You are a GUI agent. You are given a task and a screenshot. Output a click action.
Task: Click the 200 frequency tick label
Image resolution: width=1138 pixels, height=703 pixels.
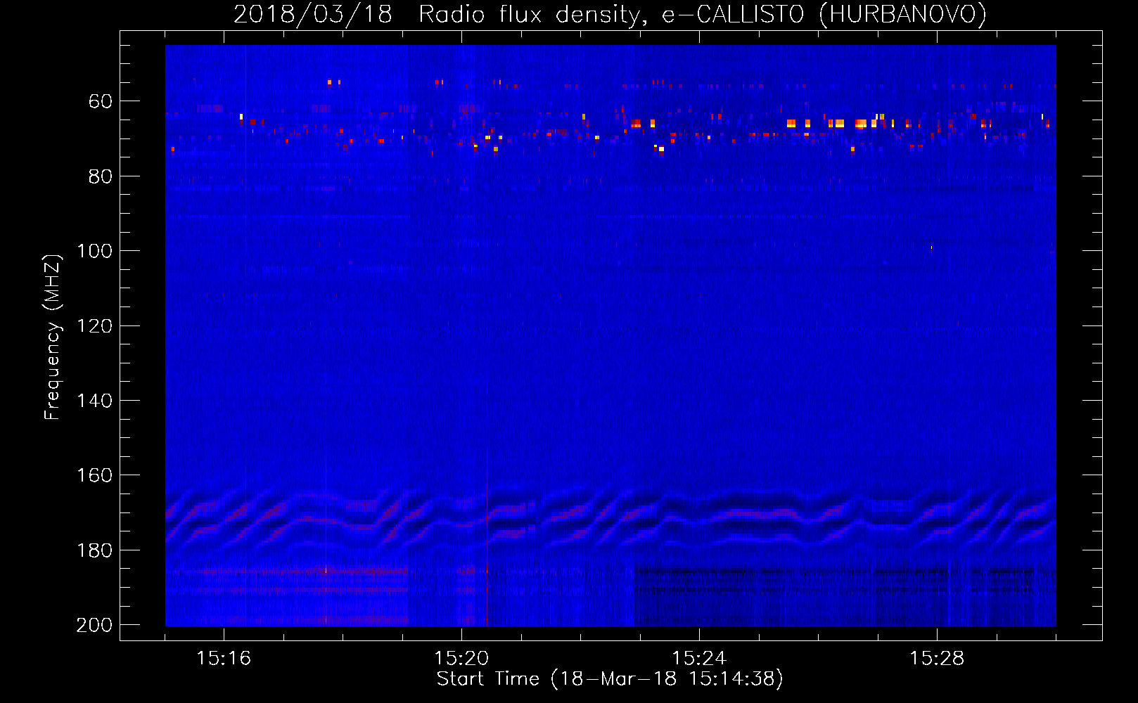pos(94,625)
